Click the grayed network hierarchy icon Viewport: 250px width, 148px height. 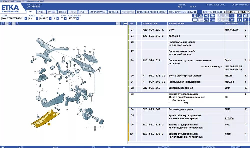pyautogui.click(x=226, y=20)
